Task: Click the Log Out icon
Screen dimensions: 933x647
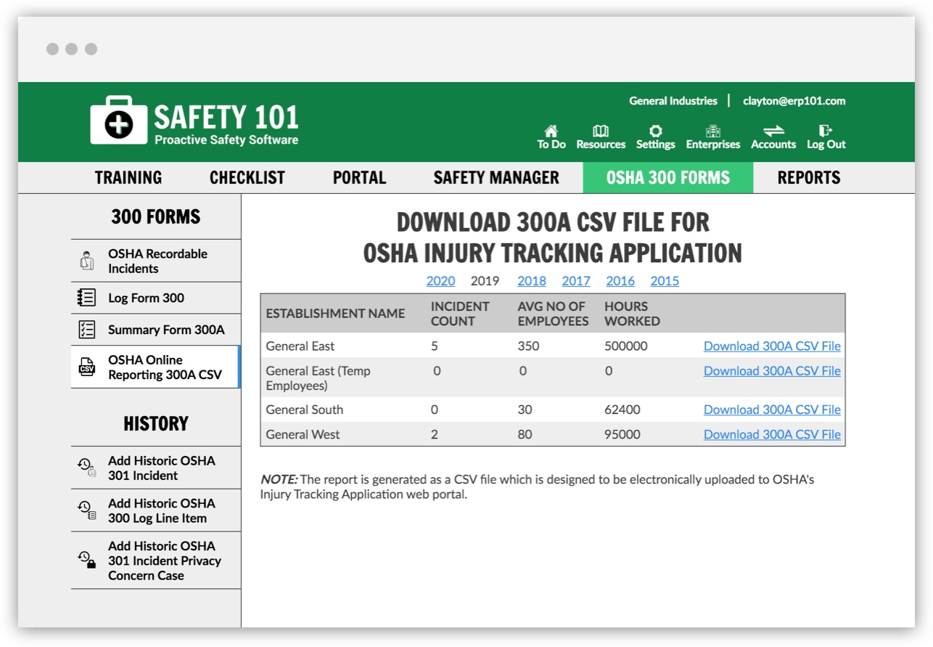Action: click(x=825, y=132)
